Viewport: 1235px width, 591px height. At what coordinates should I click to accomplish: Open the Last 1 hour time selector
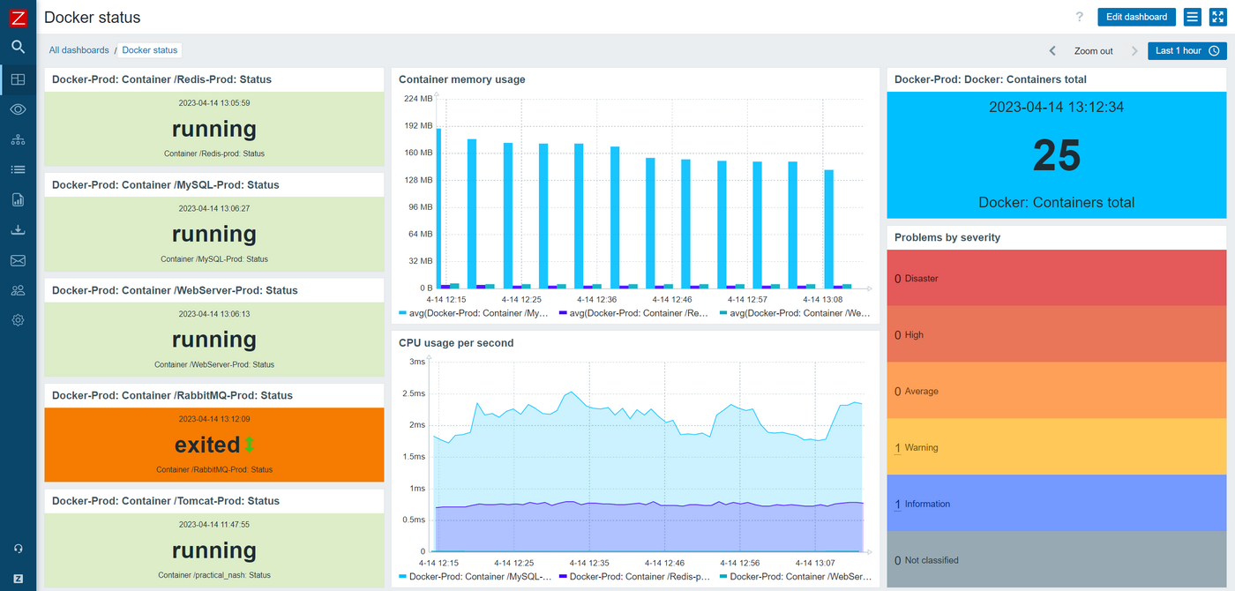(1186, 51)
